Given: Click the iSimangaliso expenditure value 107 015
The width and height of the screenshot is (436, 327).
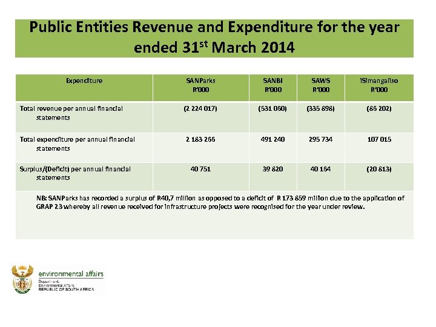Looking at the screenshot, I should [379, 139].
